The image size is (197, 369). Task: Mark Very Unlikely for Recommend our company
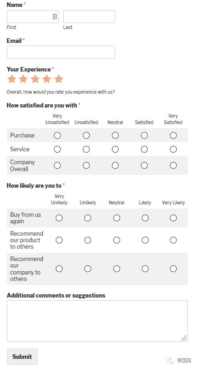pyautogui.click(x=59, y=268)
